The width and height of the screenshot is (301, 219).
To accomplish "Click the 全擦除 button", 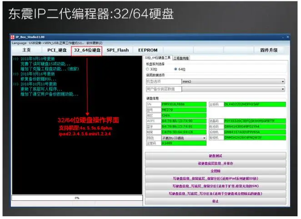I will [216, 171].
